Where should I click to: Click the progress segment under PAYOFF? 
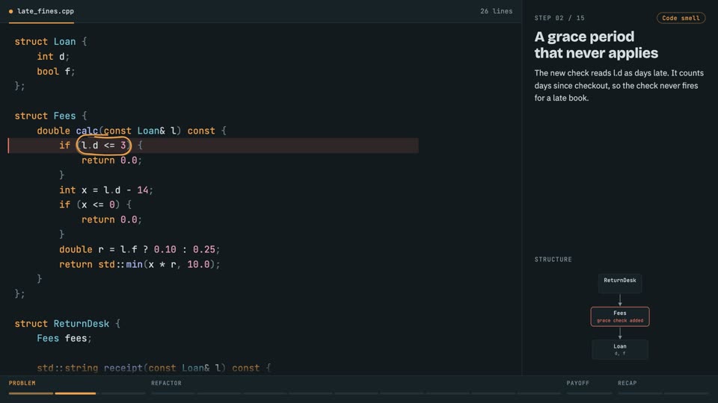(x=589, y=393)
